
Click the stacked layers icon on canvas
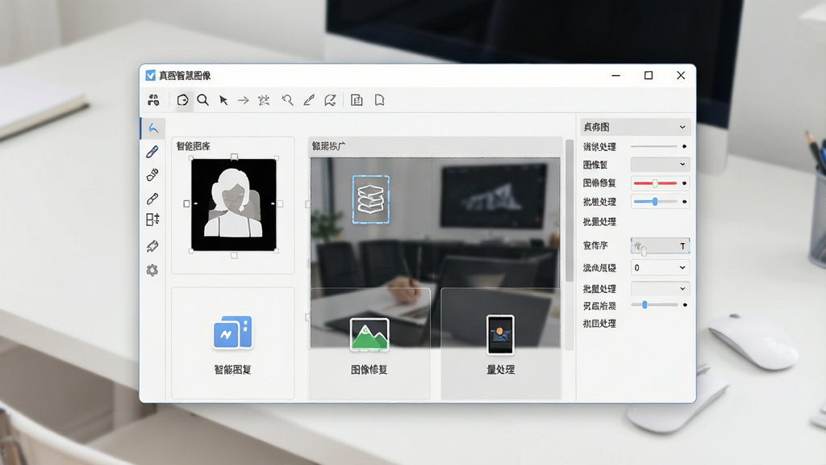371,199
